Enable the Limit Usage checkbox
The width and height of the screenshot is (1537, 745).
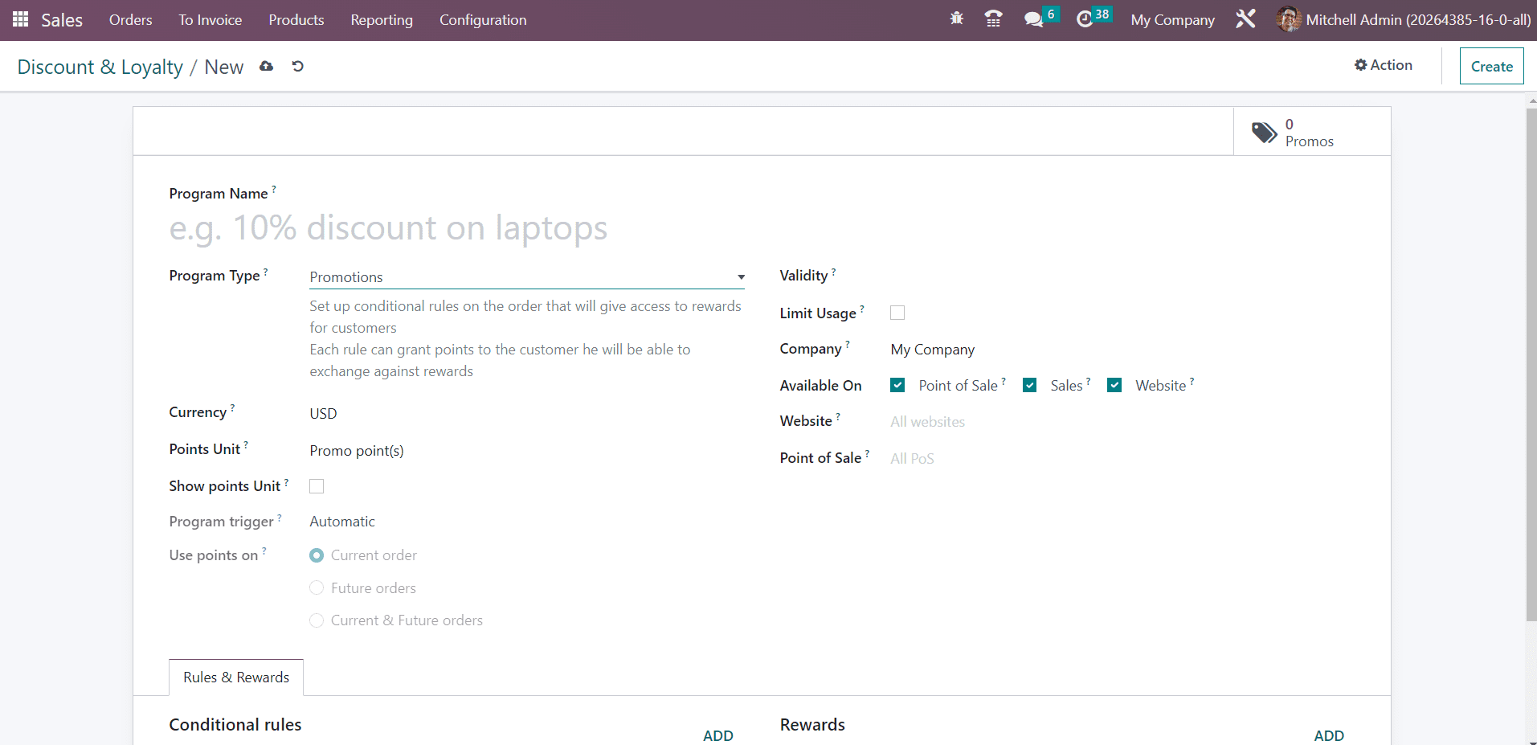(897, 313)
